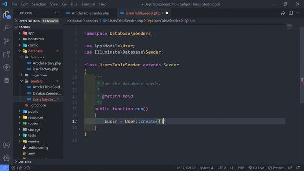
Task: Change encoding via UTF-8 status entry
Action: pyautogui.click(x=222, y=168)
